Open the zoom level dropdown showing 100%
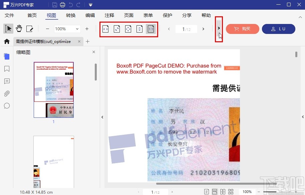This screenshot has width=305, height=195. [x=67, y=29]
